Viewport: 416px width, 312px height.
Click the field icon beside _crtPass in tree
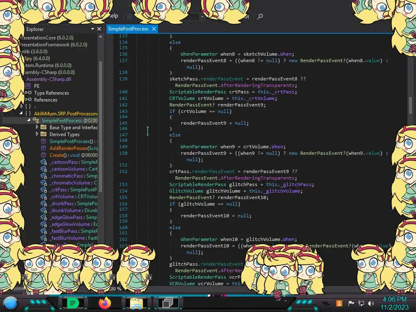[44, 190]
